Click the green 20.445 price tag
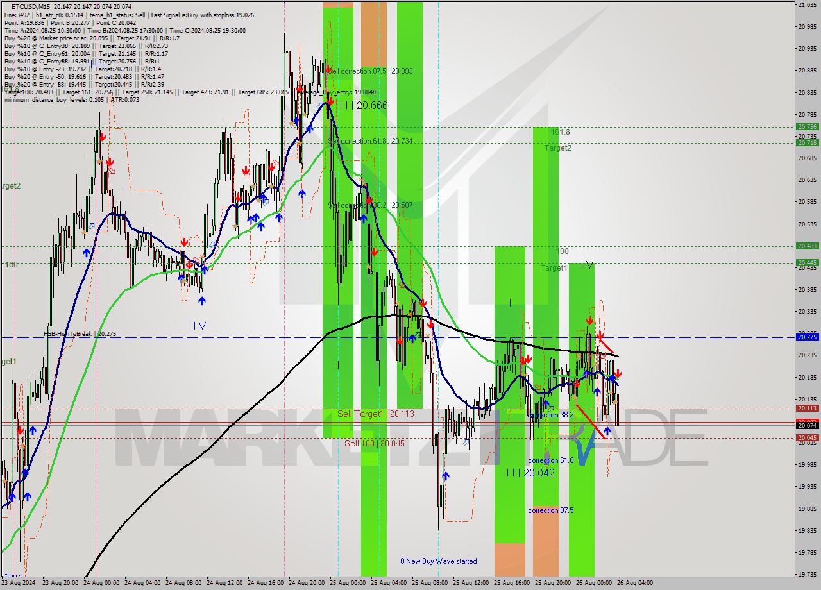This screenshot has height=590, width=821. coord(807,262)
